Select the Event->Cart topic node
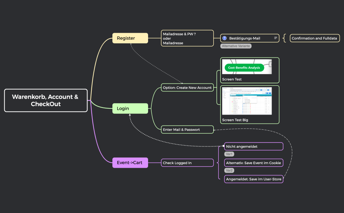Viewport: 344px width, 213px height. (130, 163)
